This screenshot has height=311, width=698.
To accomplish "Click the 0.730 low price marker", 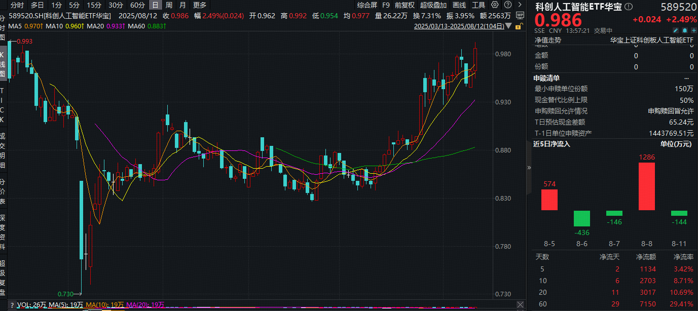I will (65, 294).
